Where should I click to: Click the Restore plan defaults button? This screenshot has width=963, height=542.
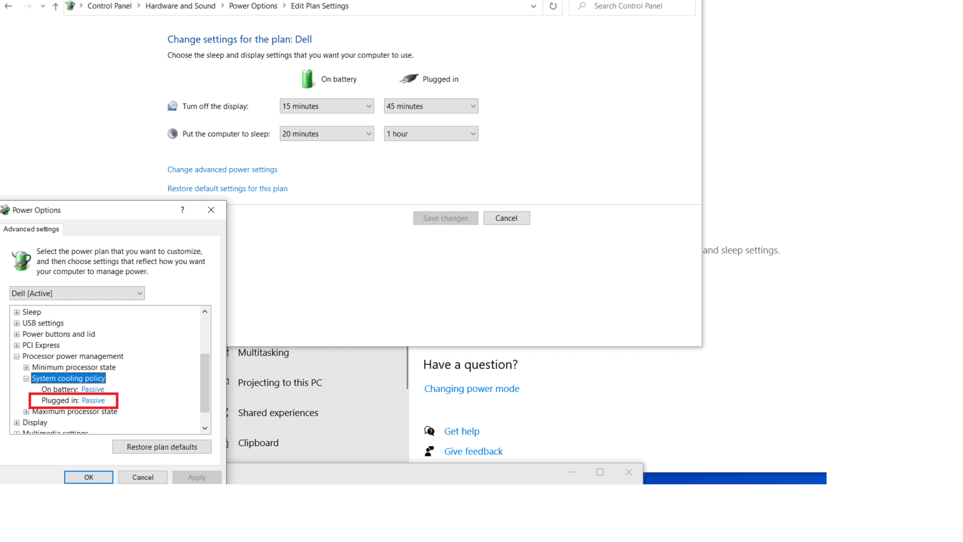[x=162, y=447]
